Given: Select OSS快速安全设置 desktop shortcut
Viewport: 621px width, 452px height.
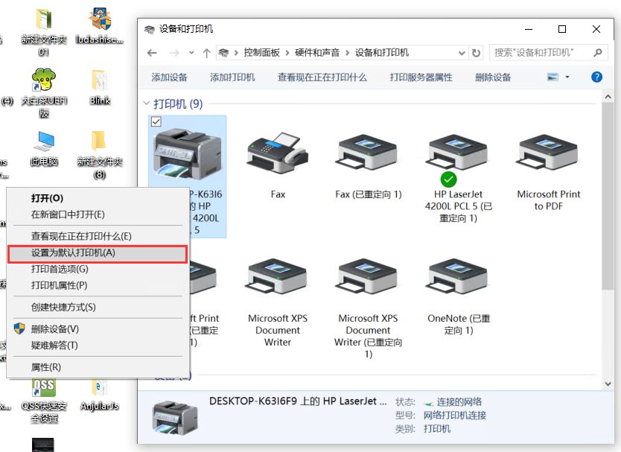Looking at the screenshot, I should point(44,400).
